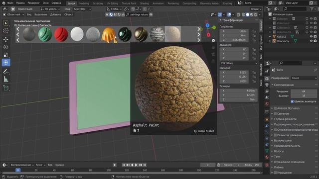This screenshot has height=179, width=319.
Task: Hide Куб.013 object with eye icon
Action: pyautogui.click(x=311, y=36)
